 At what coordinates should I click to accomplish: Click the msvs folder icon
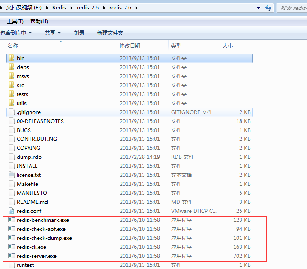[11, 76]
